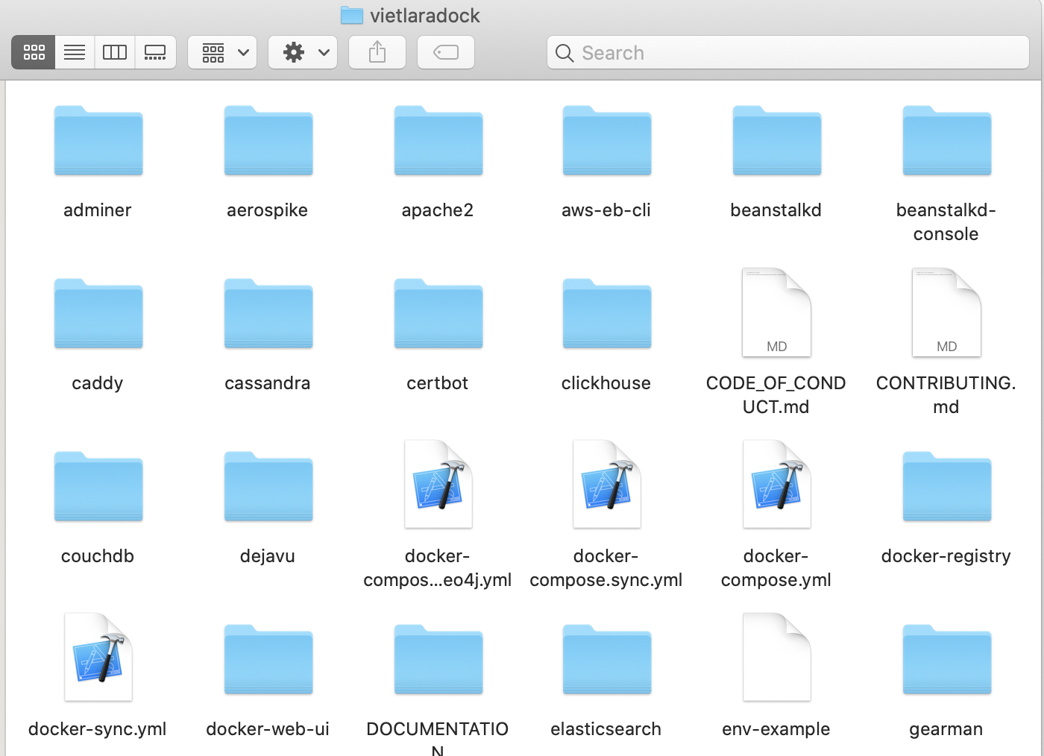Select the docker-compos...eo4j.yml file icon
This screenshot has height=756, width=1044.
point(438,484)
